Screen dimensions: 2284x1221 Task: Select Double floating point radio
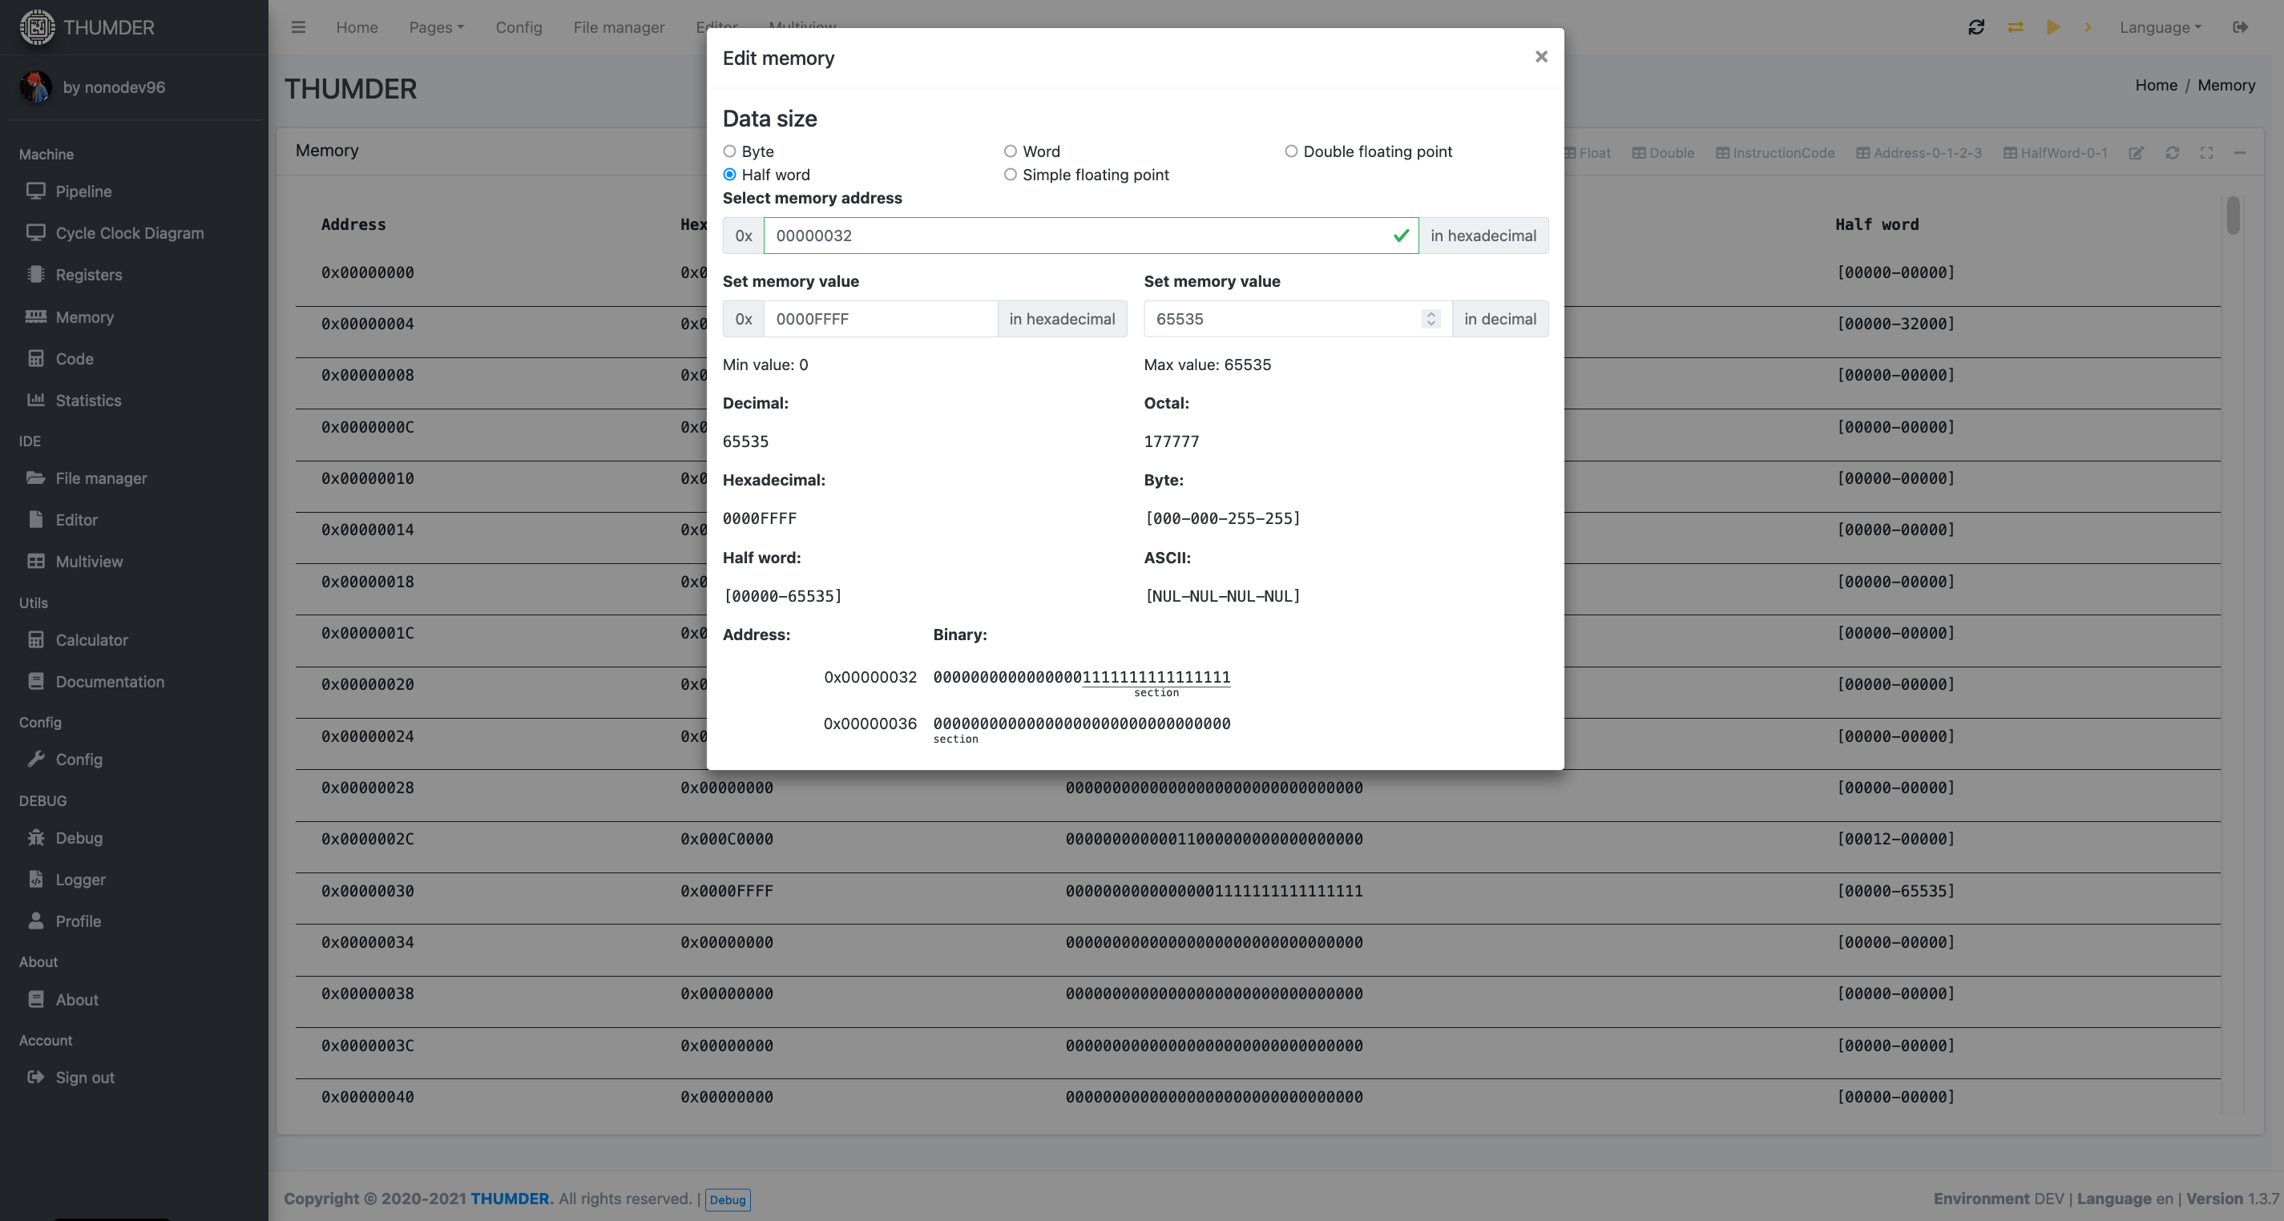coord(1291,151)
